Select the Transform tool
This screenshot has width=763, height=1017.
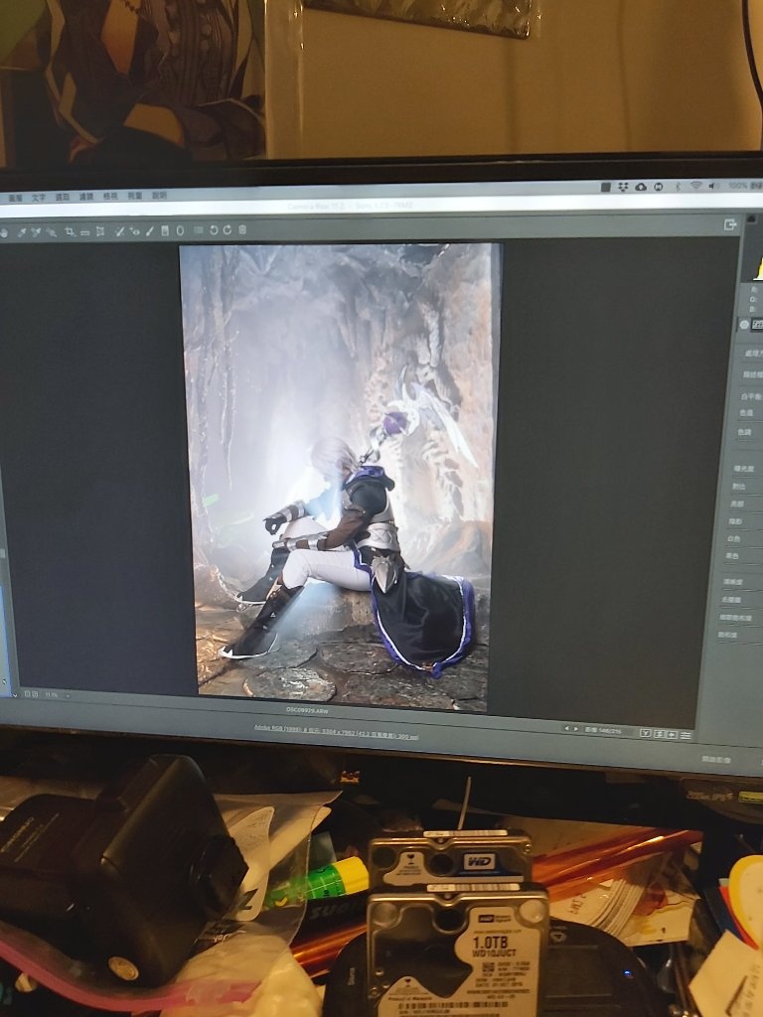[x=100, y=230]
